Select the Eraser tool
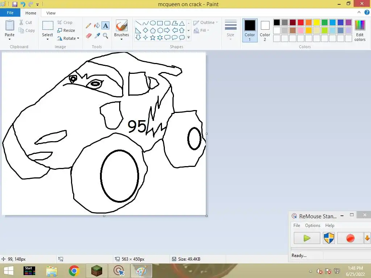This screenshot has height=278, width=371. pos(88,36)
